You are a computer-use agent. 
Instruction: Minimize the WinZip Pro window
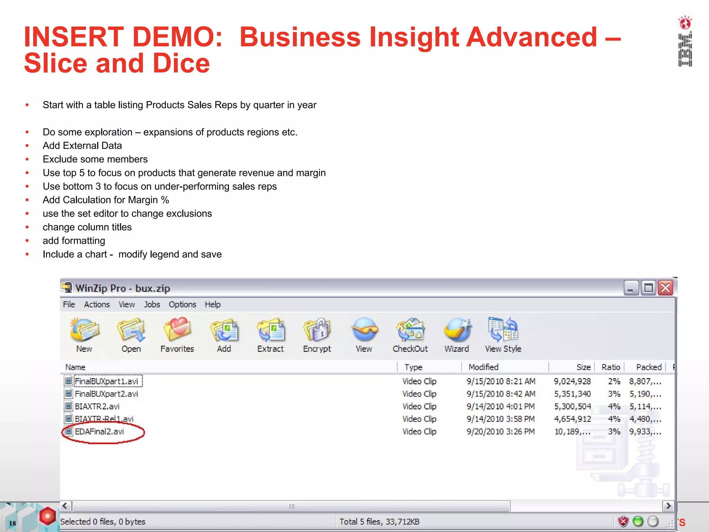[631, 288]
